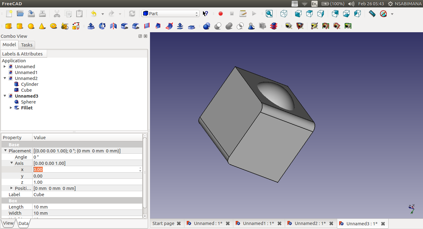423x229 pixels.
Task: Close the Unnamed1 : 1* document tab
Action: click(280, 223)
